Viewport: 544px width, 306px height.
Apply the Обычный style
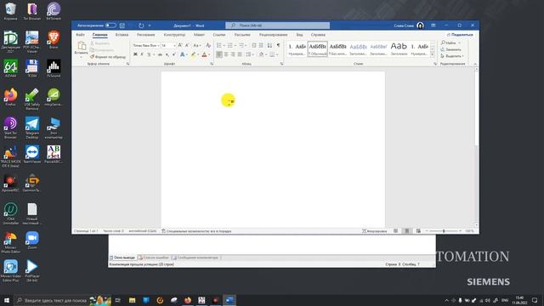(317, 49)
